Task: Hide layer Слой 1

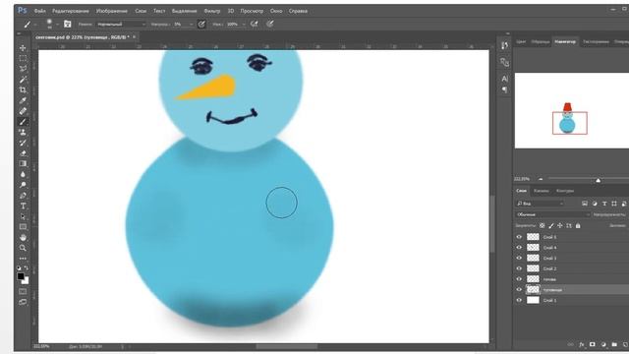Action: pos(519,300)
